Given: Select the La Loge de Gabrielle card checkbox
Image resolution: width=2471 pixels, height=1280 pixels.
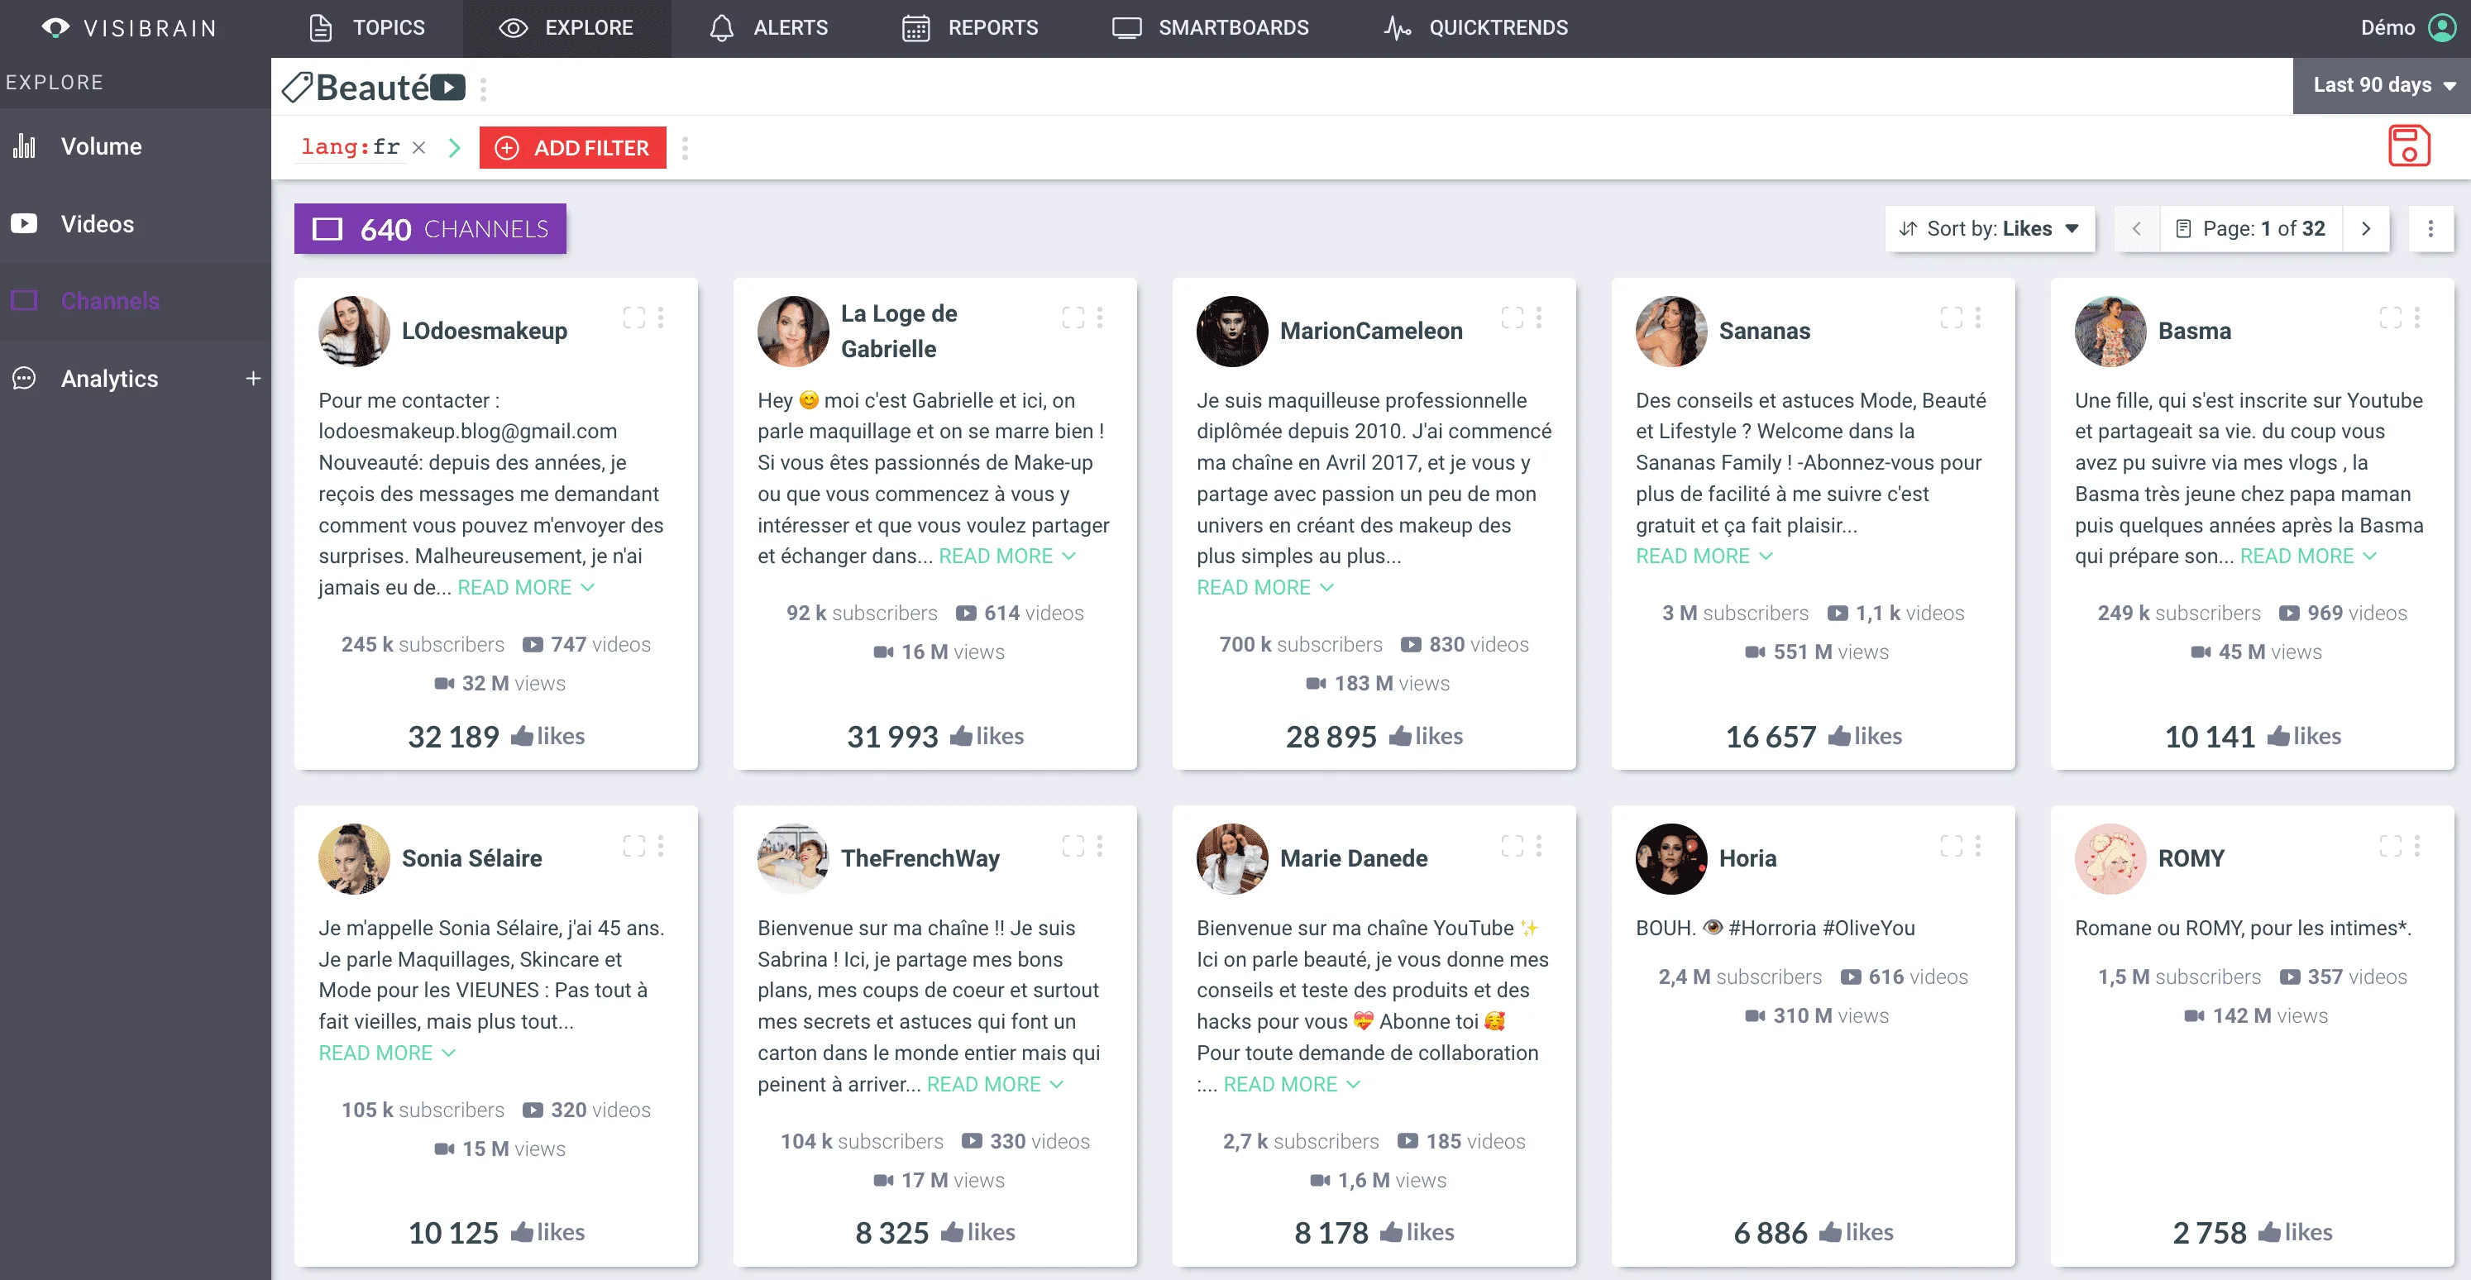Looking at the screenshot, I should coord(1073,318).
